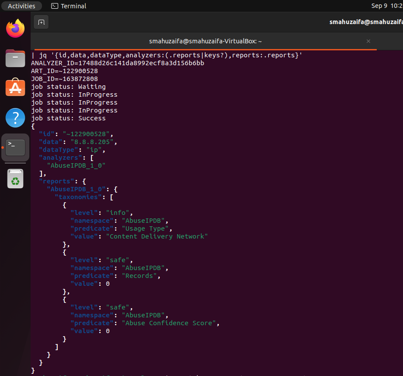
Task: Click the "Usage Type" predicate text
Action: (x=145, y=228)
